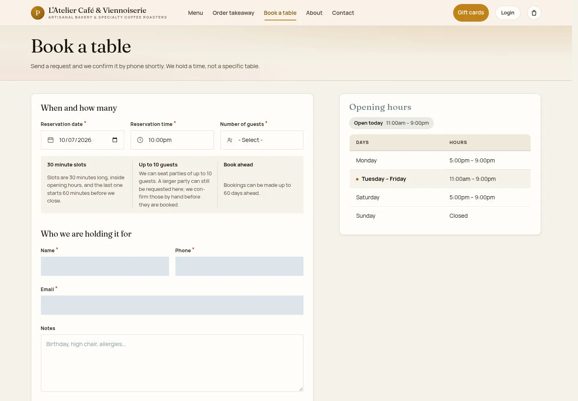The image size is (578, 401).
Task: Click the 'Opening hours' card heading
Action: coord(380,107)
